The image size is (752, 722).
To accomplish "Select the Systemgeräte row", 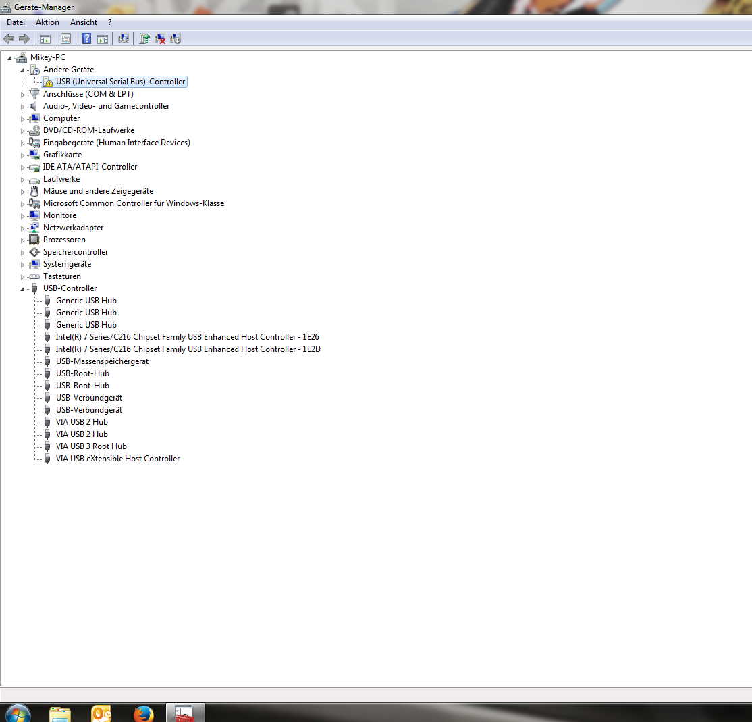I will [67, 264].
